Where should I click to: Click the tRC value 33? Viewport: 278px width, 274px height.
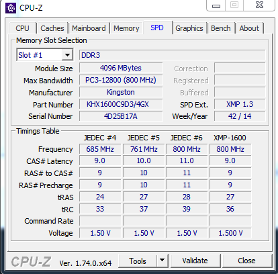[100, 209]
